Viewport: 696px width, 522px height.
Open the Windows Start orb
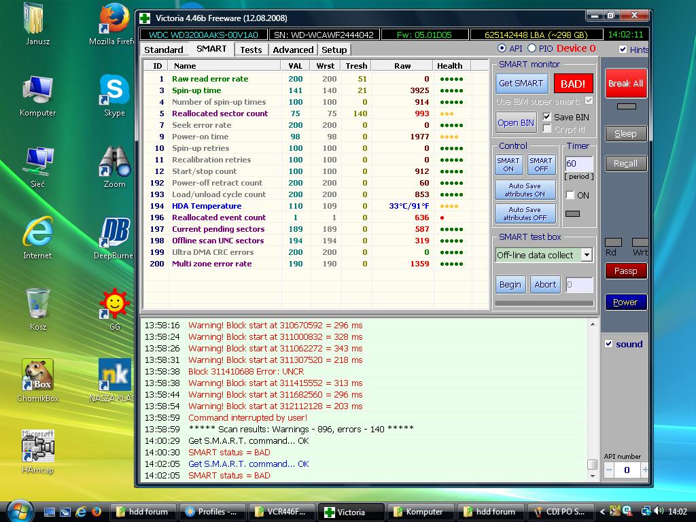click(x=20, y=511)
